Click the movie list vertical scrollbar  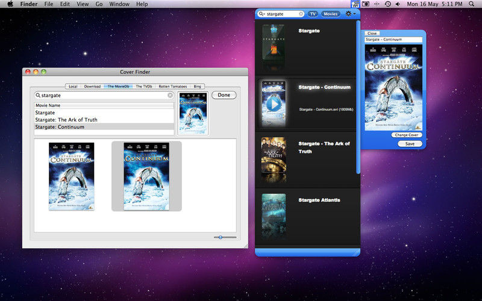(x=357, y=97)
